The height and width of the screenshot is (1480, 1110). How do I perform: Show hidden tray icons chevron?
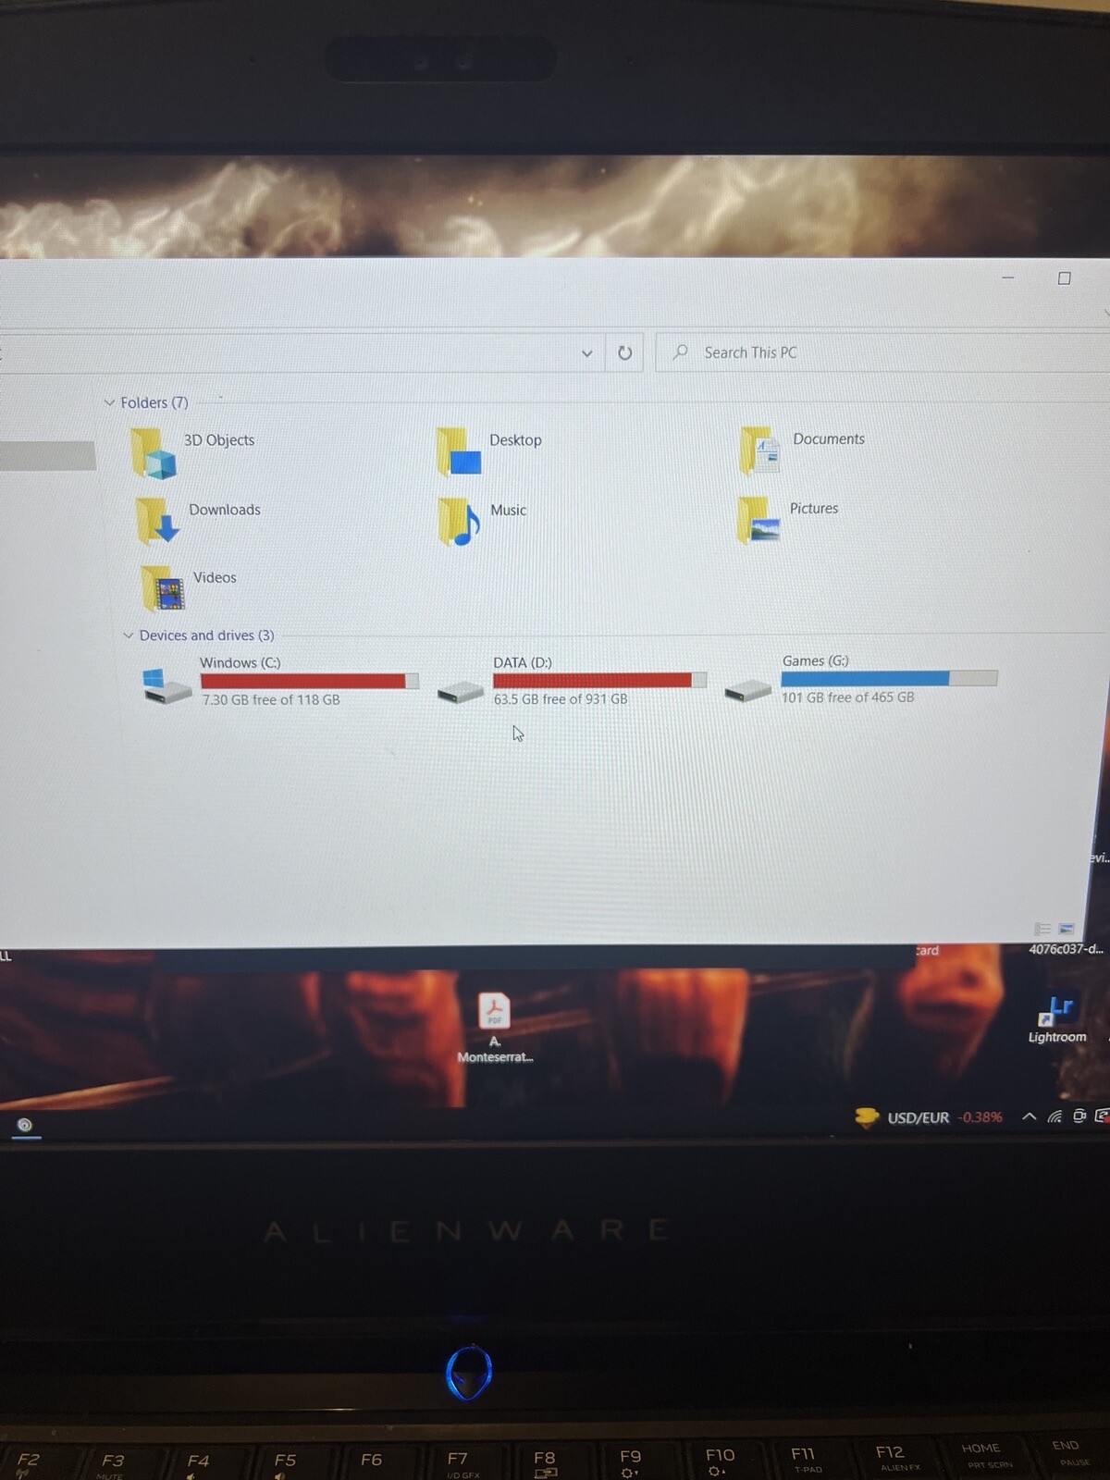click(1029, 1116)
